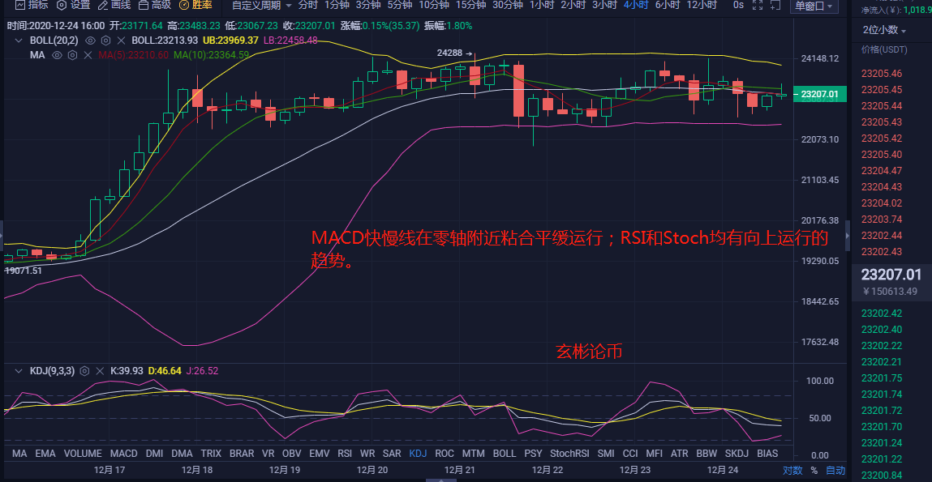The image size is (932, 482).
Task: Open the 2位小数 decimals dropdown
Action: [x=881, y=30]
